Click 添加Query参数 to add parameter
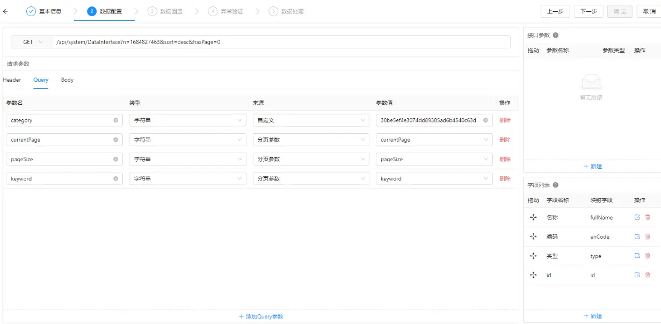 261,316
